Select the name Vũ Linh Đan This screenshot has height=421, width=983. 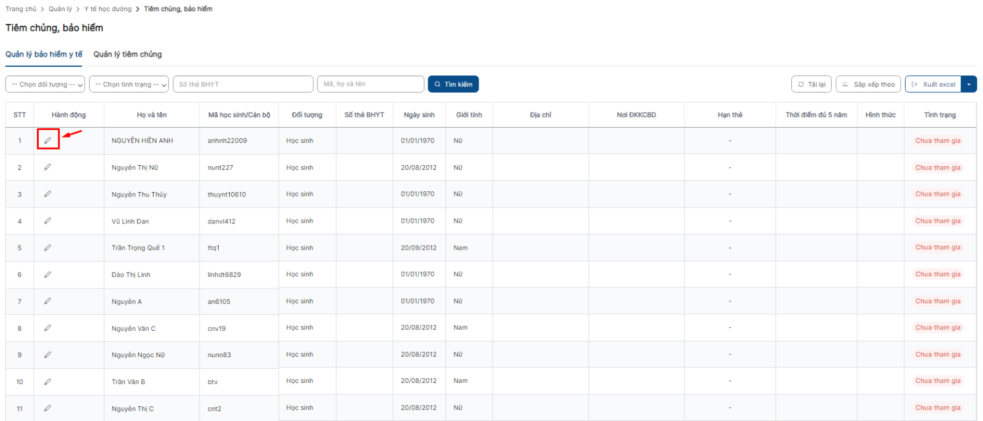(130, 222)
